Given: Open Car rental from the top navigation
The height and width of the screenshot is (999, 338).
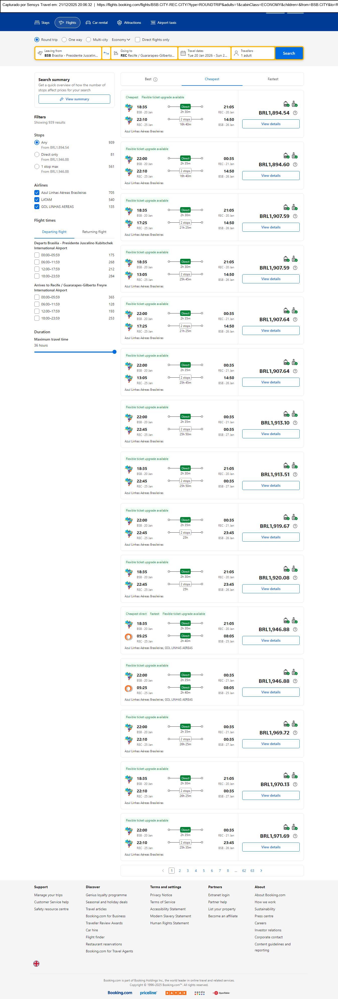Looking at the screenshot, I should coord(96,23).
